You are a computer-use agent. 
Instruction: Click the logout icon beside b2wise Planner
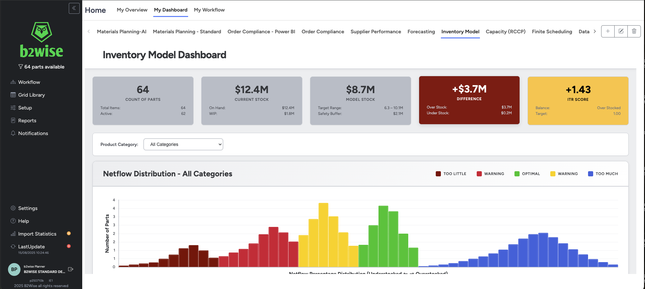tap(71, 269)
